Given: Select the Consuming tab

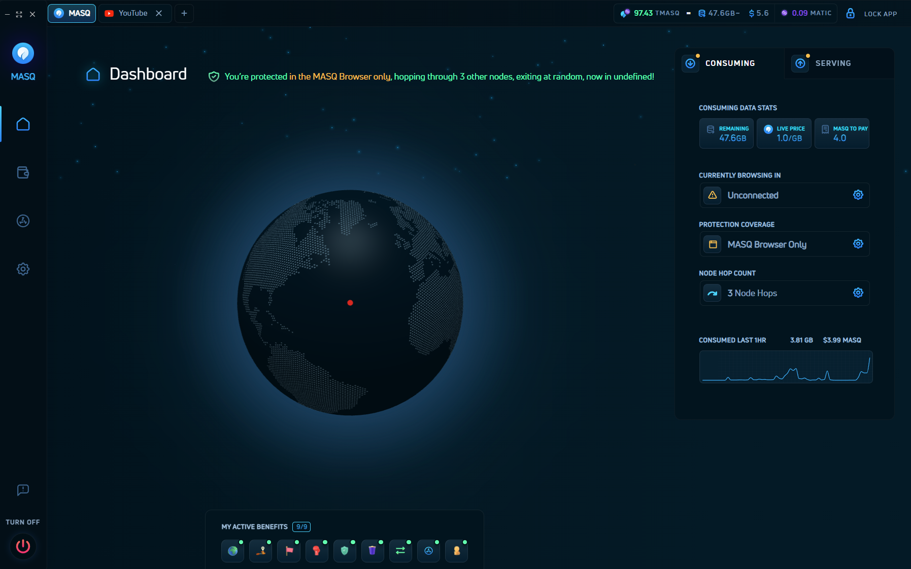Looking at the screenshot, I should click(x=729, y=63).
